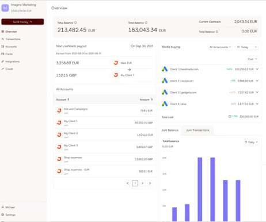266x222 pixels.
Task: Click the Google Ads icon for Client 3
Action: (165, 92)
